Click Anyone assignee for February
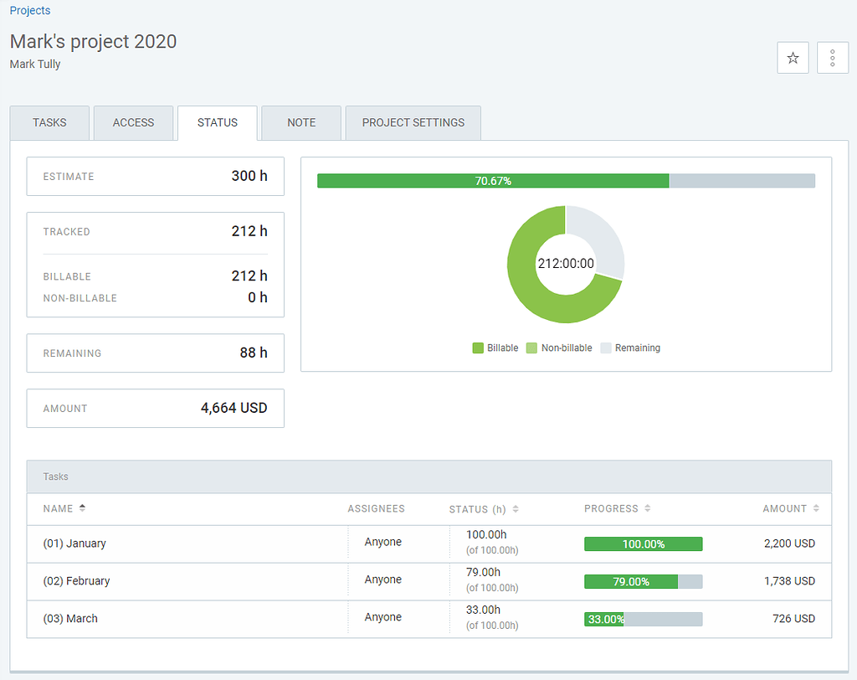The image size is (857, 680). 382,580
